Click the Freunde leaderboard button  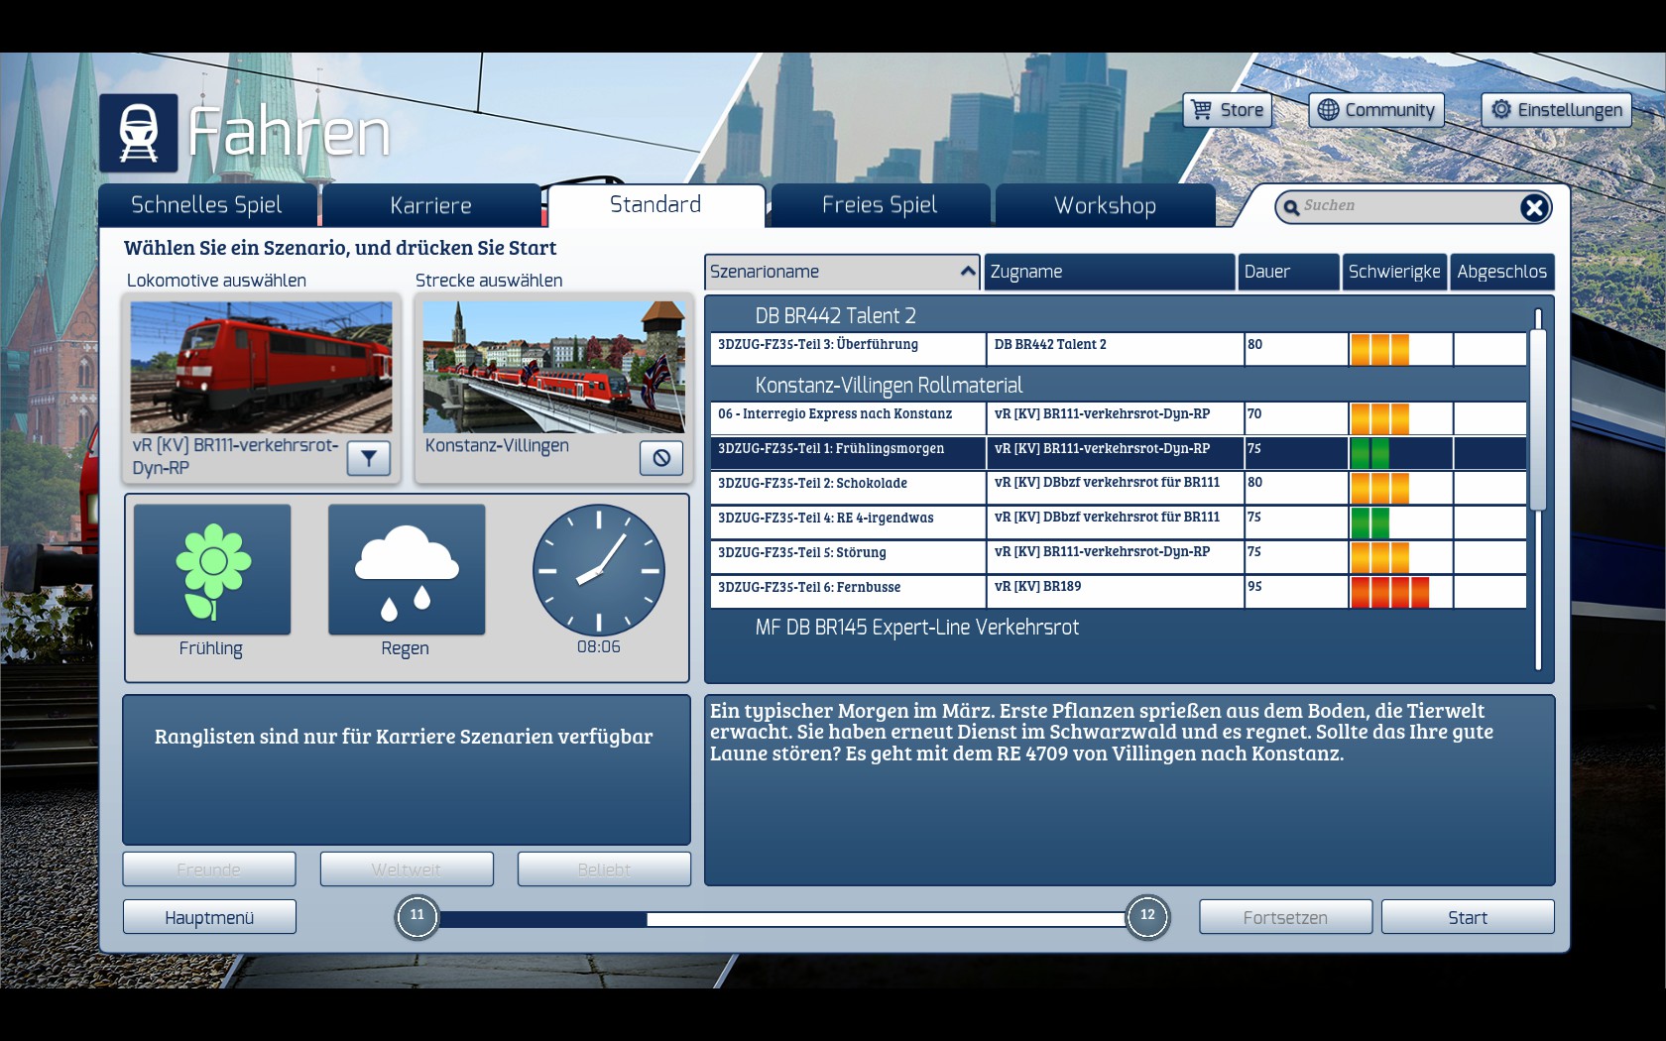coord(209,869)
